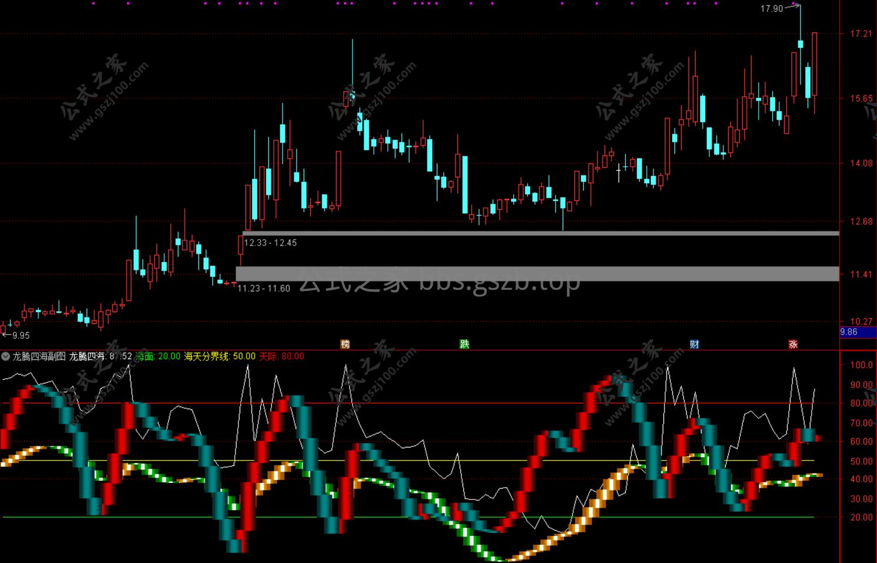Click the red 天际: 80.00 legend value
This screenshot has width=877, height=563.
click(281, 356)
